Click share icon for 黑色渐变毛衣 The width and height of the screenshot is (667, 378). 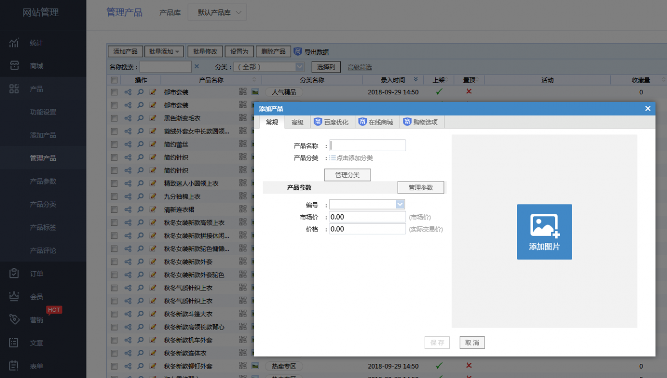point(128,118)
